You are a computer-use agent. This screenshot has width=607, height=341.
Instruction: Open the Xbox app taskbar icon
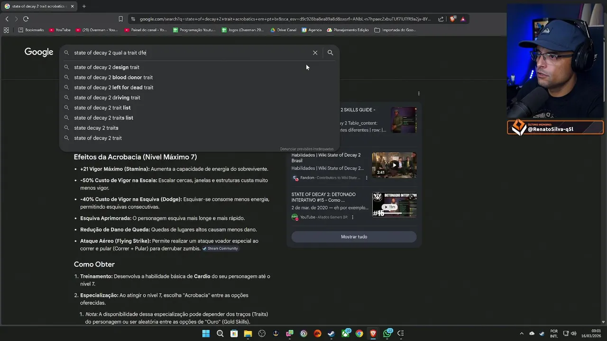point(346,333)
